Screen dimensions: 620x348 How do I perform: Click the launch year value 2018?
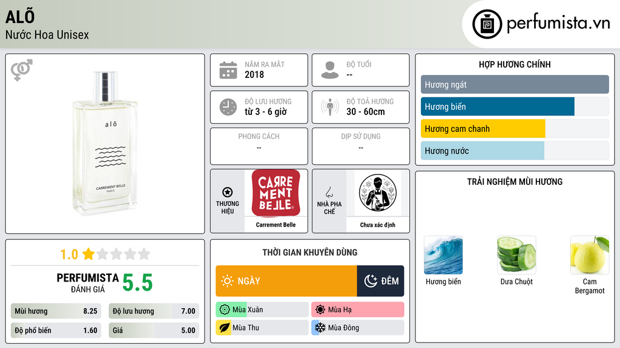point(254,74)
